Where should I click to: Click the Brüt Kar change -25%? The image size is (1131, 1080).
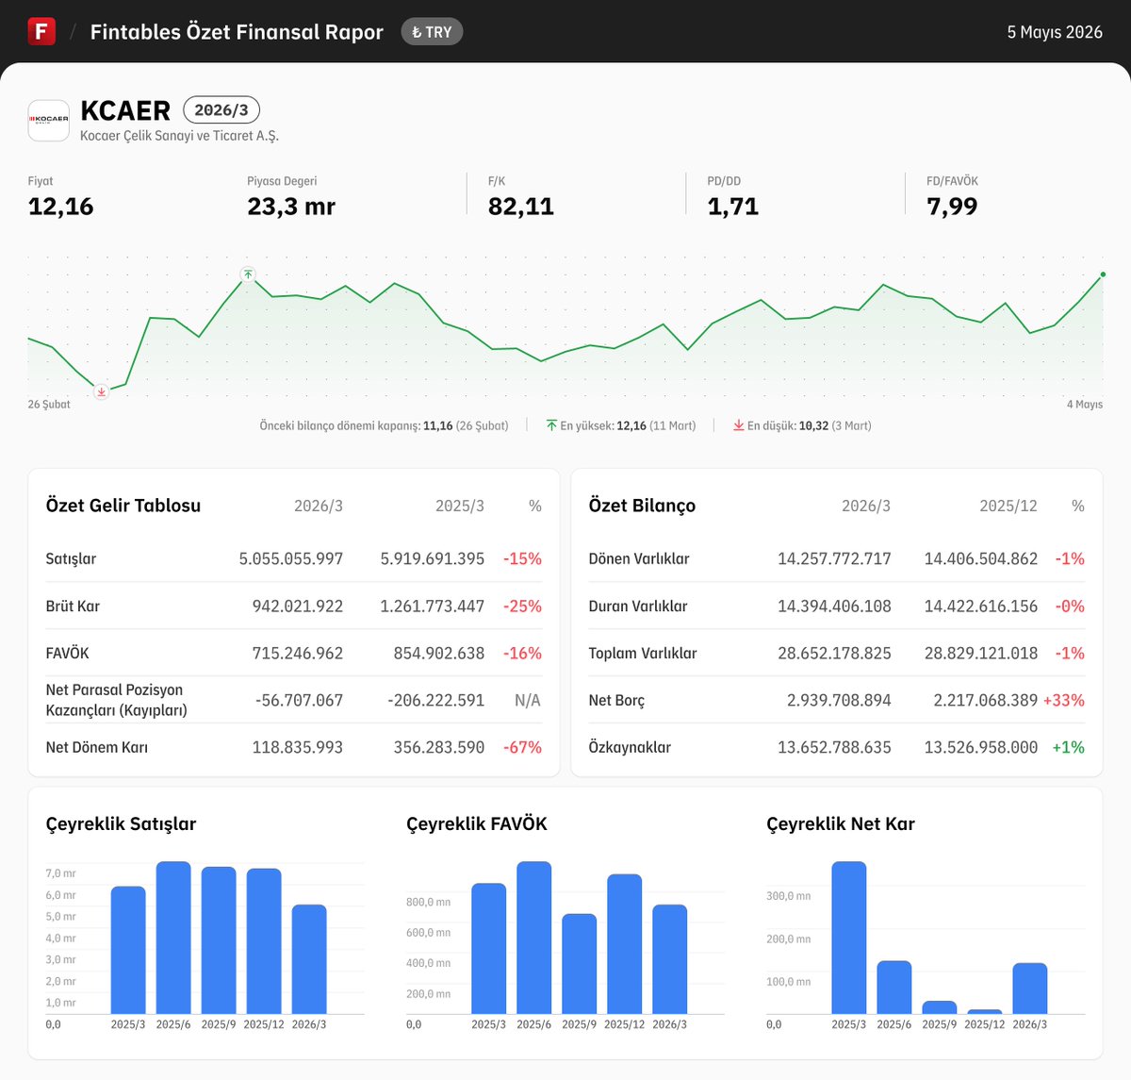tap(523, 606)
